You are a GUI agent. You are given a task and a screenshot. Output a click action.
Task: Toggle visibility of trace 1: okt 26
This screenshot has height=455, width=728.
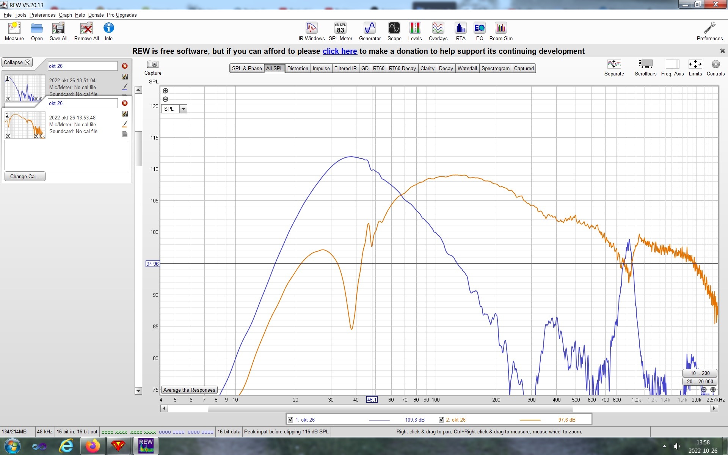click(290, 420)
